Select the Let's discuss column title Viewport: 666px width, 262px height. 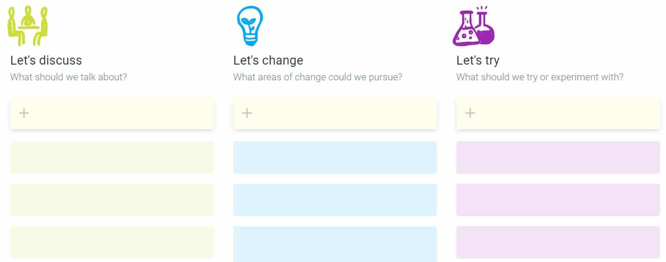pyautogui.click(x=46, y=60)
